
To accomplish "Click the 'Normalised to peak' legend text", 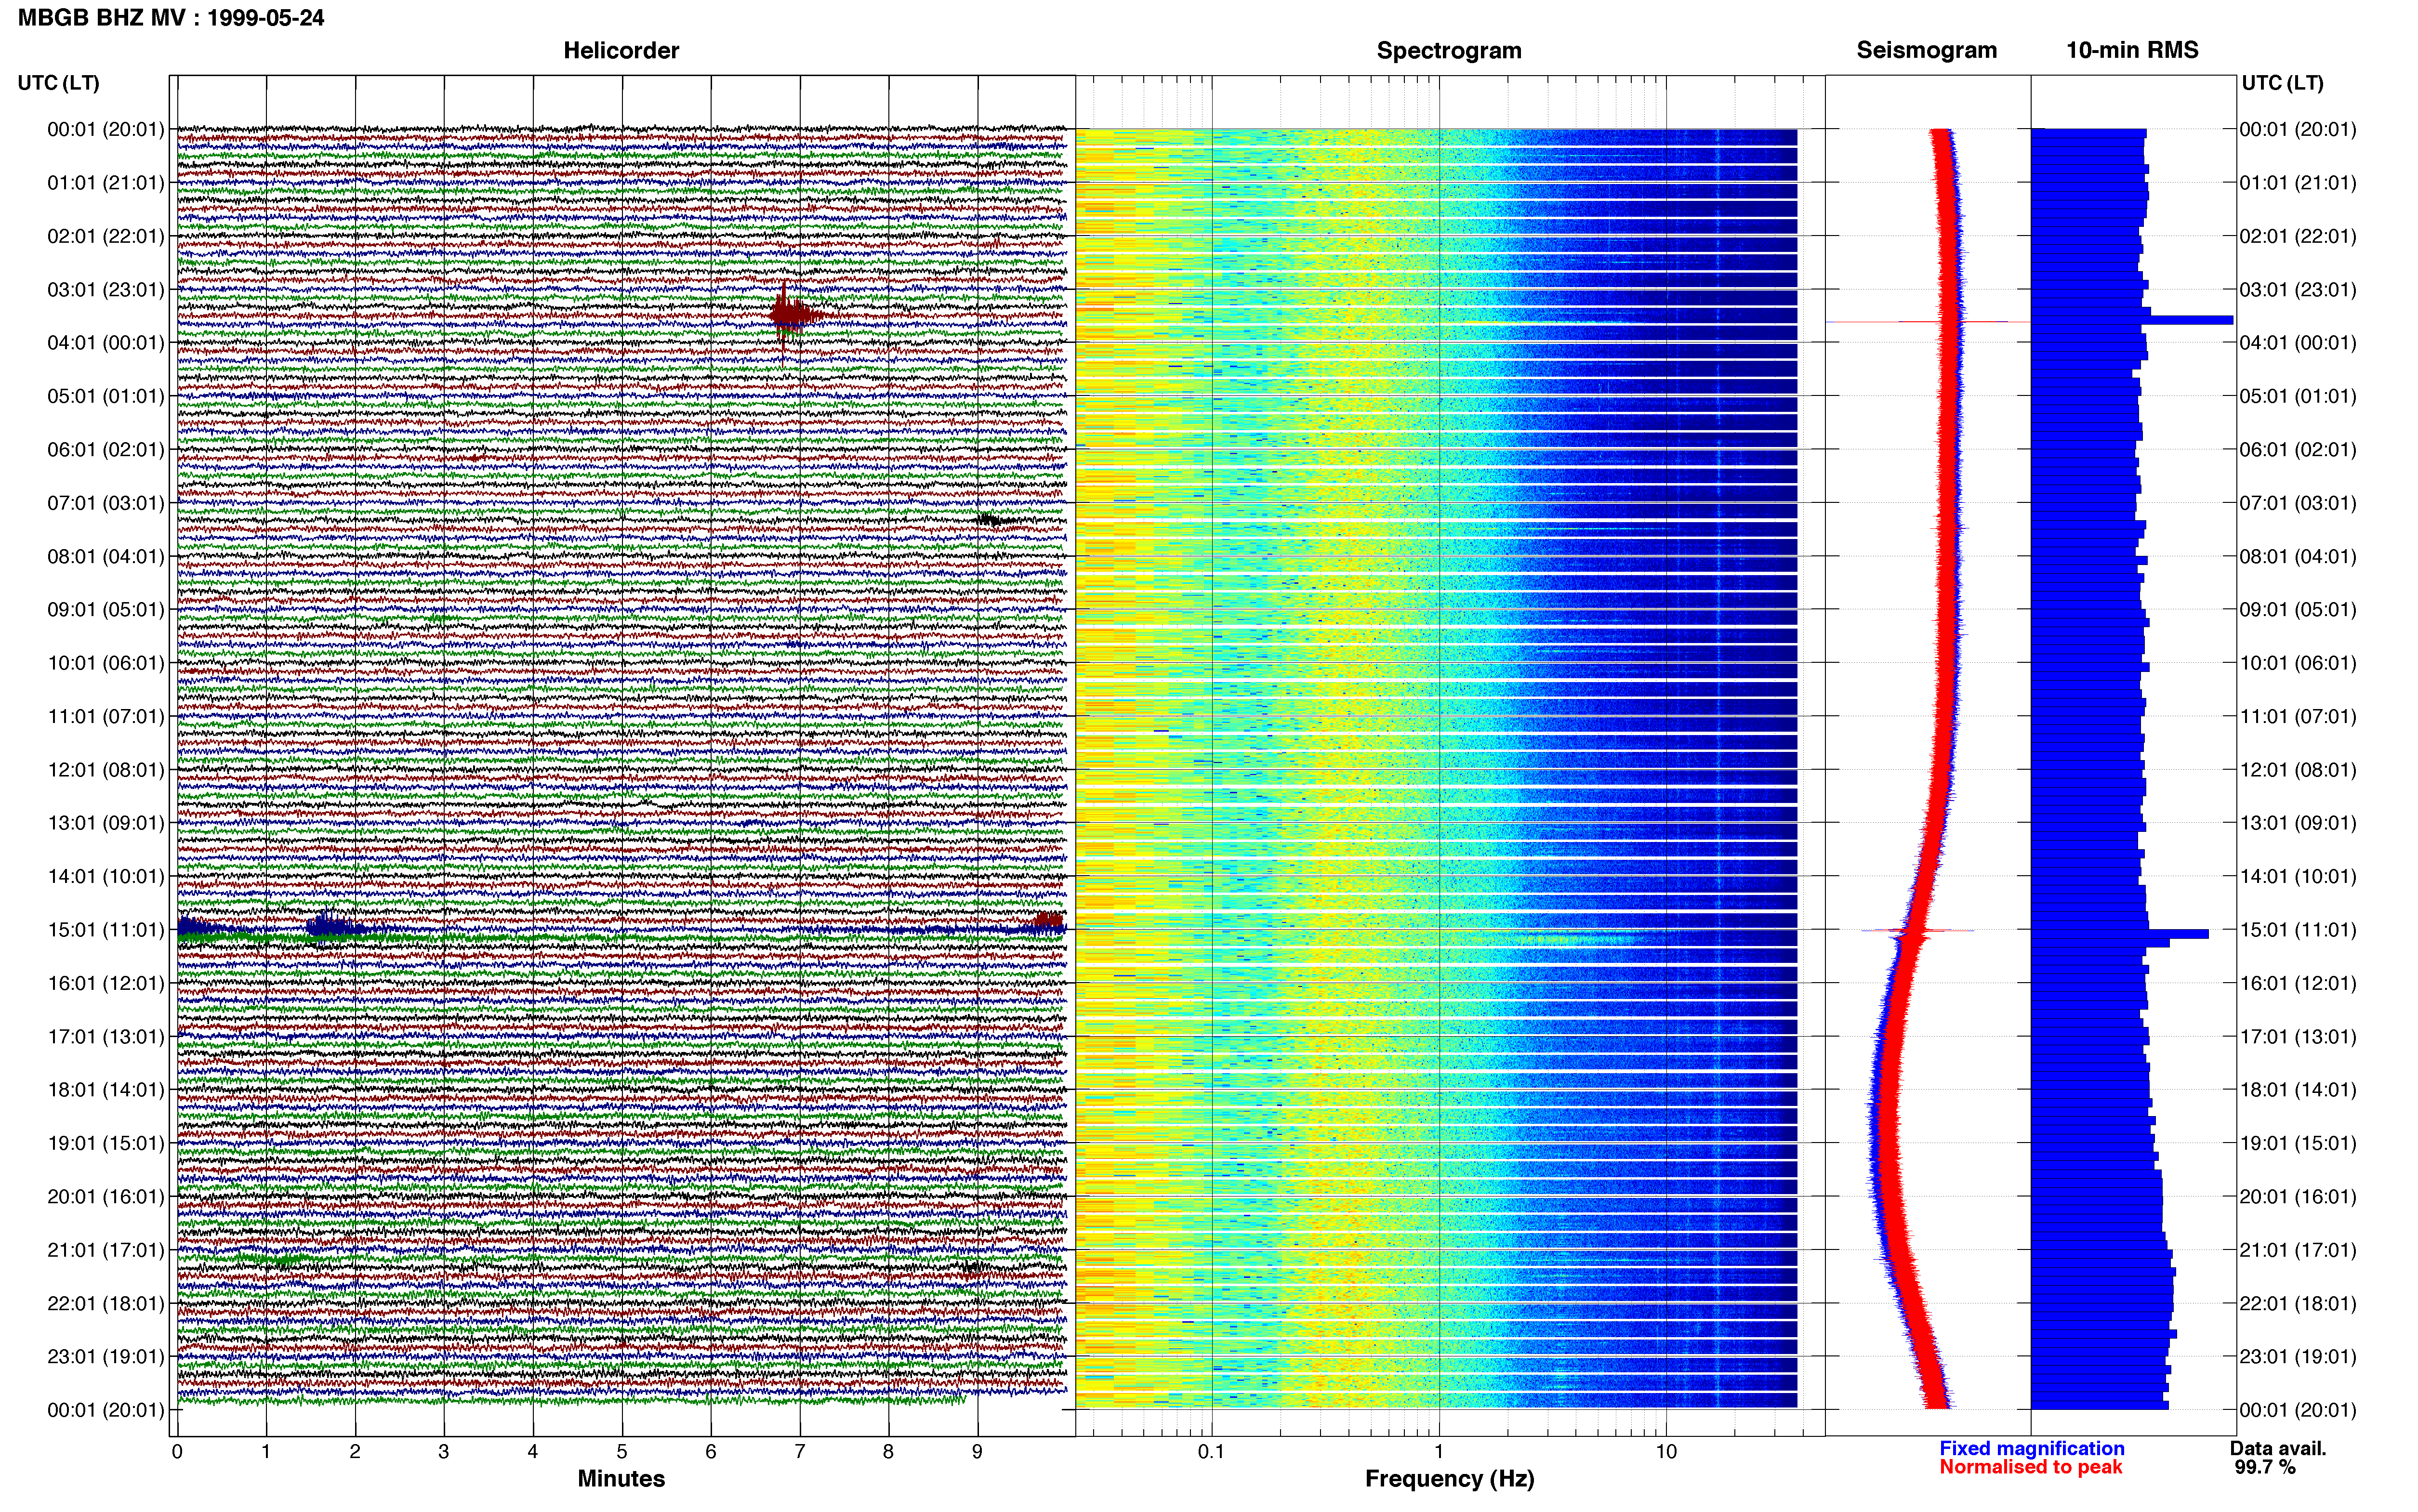I will coord(2030,1467).
